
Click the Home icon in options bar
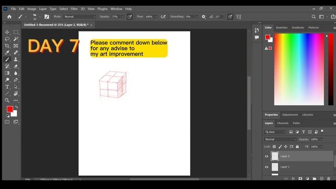tap(9, 17)
